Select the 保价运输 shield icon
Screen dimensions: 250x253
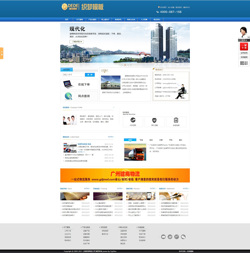pos(154,120)
